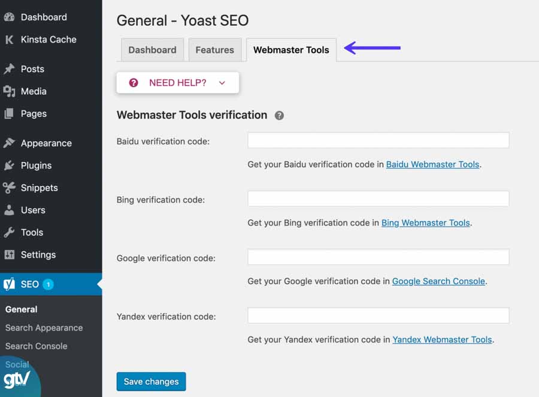
Task: Click the Kinsta Cache icon
Action: (11, 40)
